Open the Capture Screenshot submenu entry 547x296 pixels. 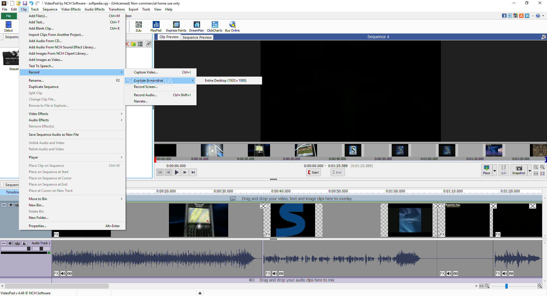pyautogui.click(x=160, y=81)
